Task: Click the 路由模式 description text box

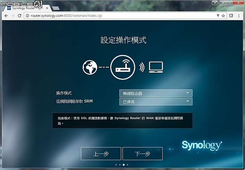Action: pos(122,120)
